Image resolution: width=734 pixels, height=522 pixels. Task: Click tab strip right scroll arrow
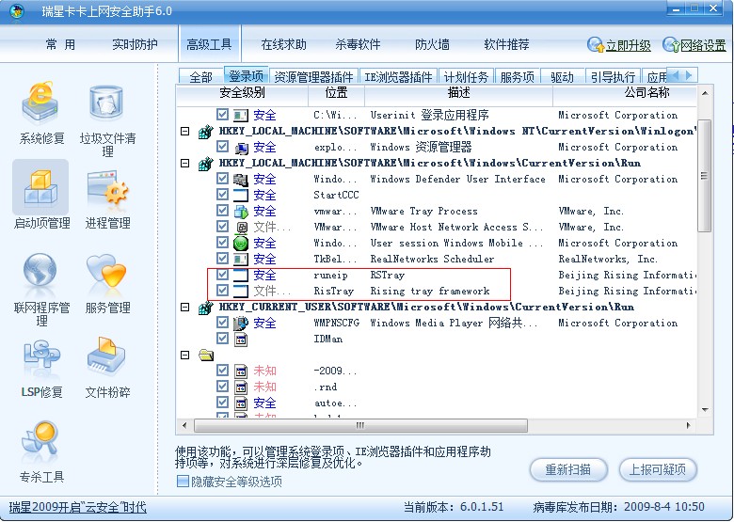coord(689,75)
